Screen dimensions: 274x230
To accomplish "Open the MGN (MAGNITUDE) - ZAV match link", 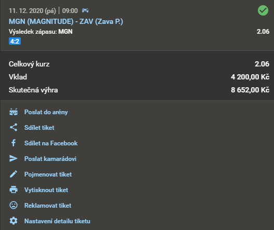I will tap(66, 21).
